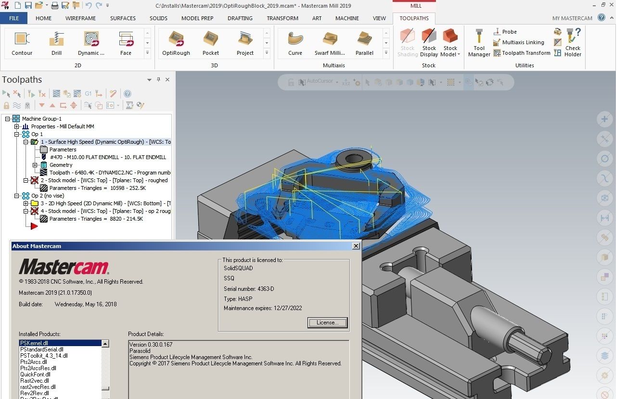
Task: Open Toolpath Transform
Action: tap(522, 53)
